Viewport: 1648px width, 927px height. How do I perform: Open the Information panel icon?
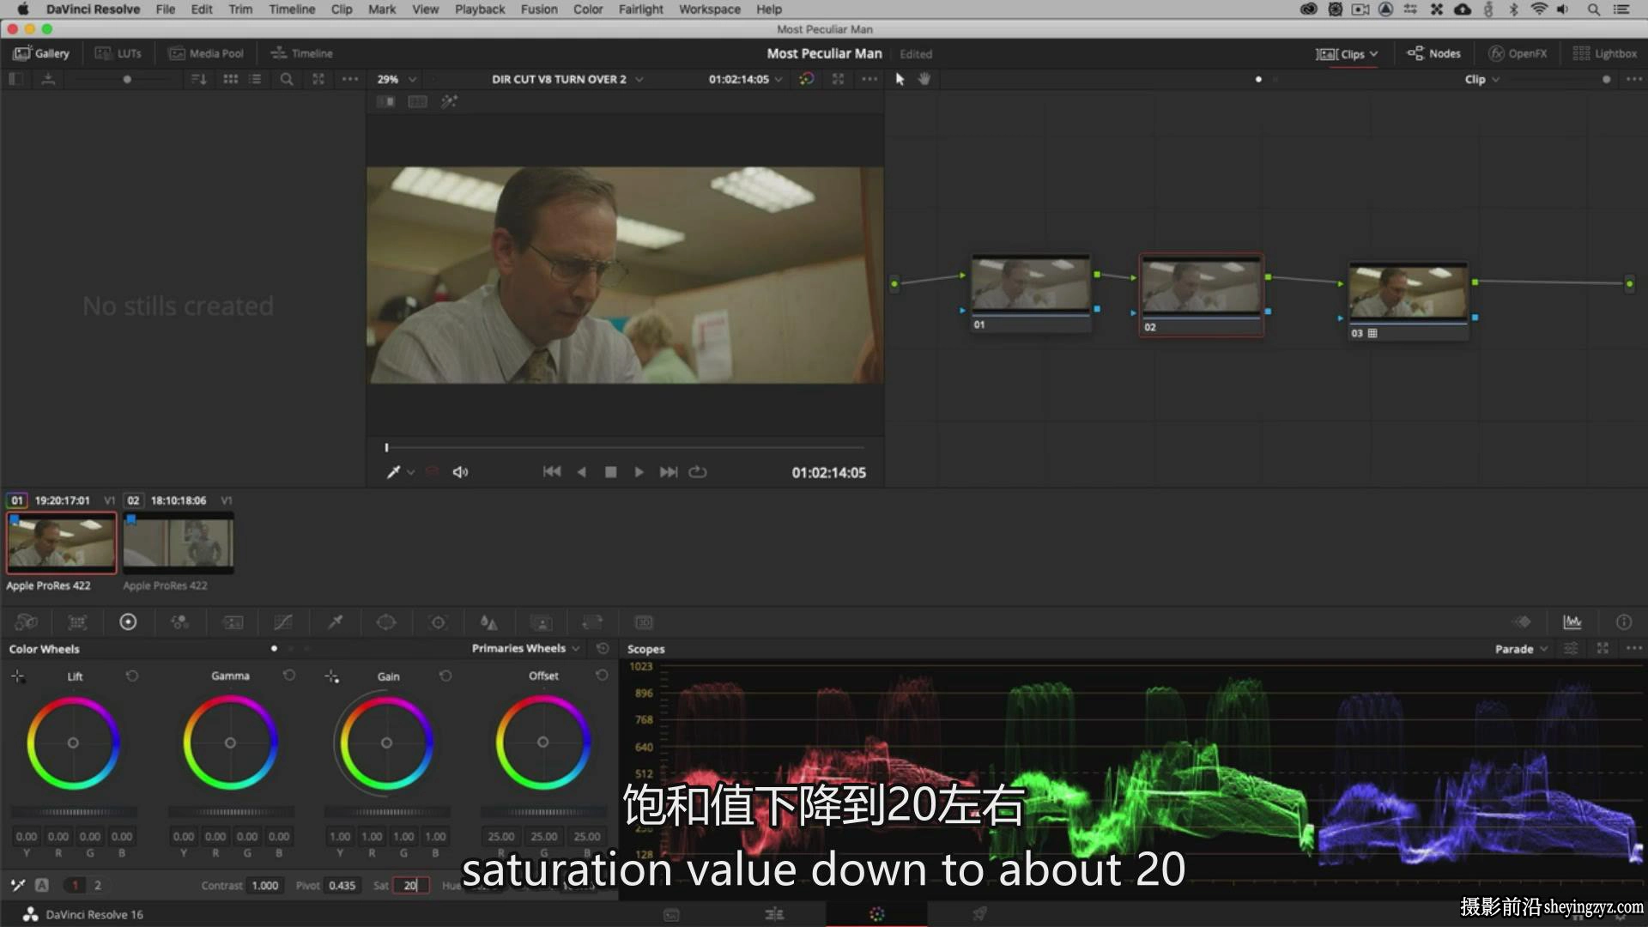(1623, 622)
